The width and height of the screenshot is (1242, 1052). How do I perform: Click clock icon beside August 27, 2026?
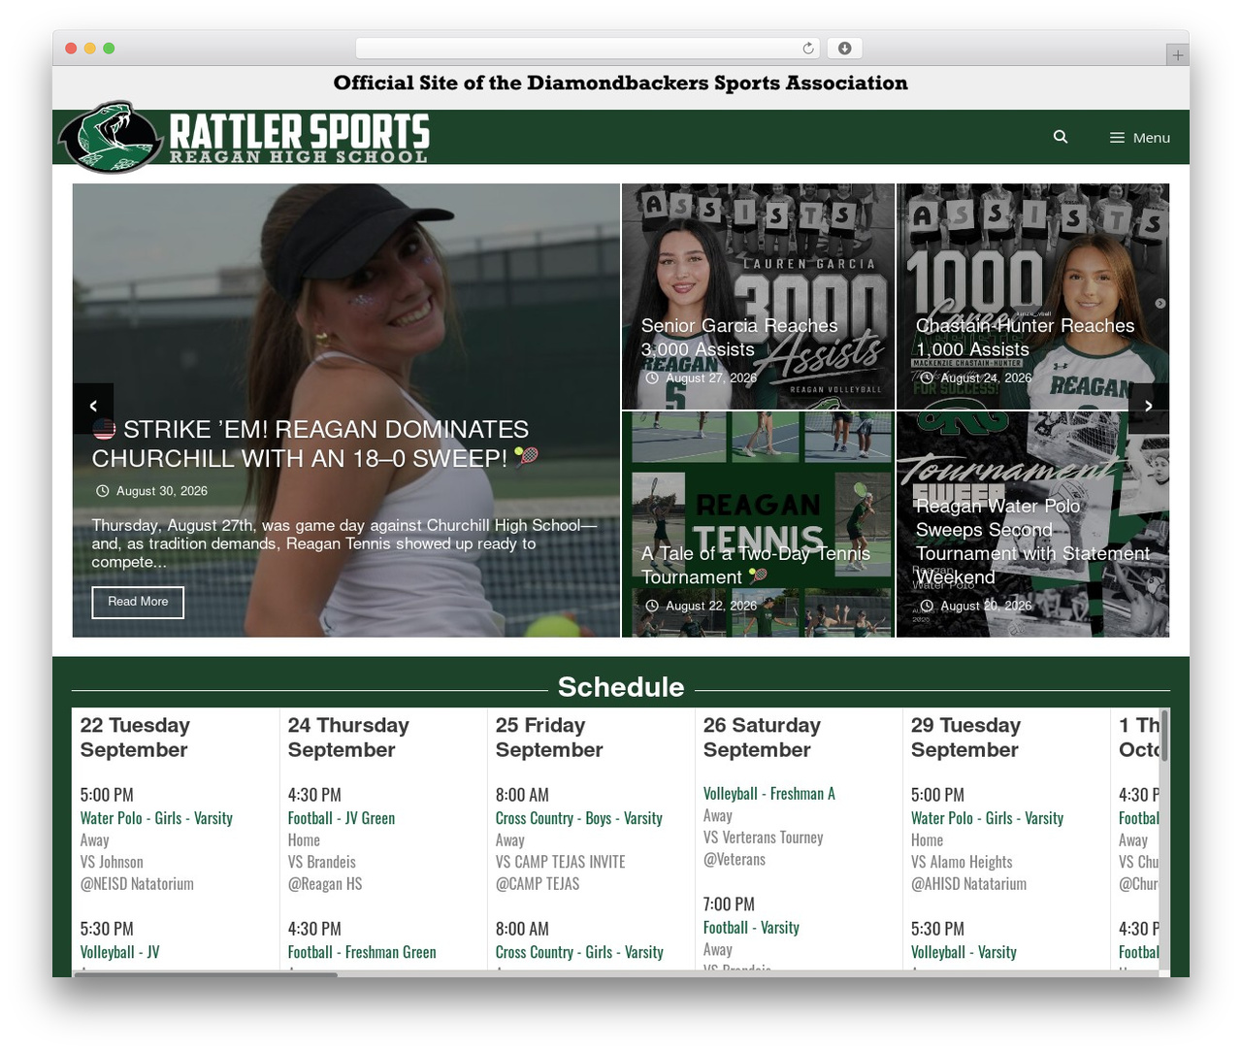[652, 378]
